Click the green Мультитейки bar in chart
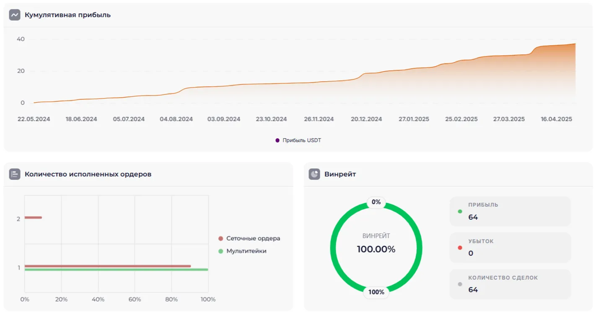 [116, 270]
